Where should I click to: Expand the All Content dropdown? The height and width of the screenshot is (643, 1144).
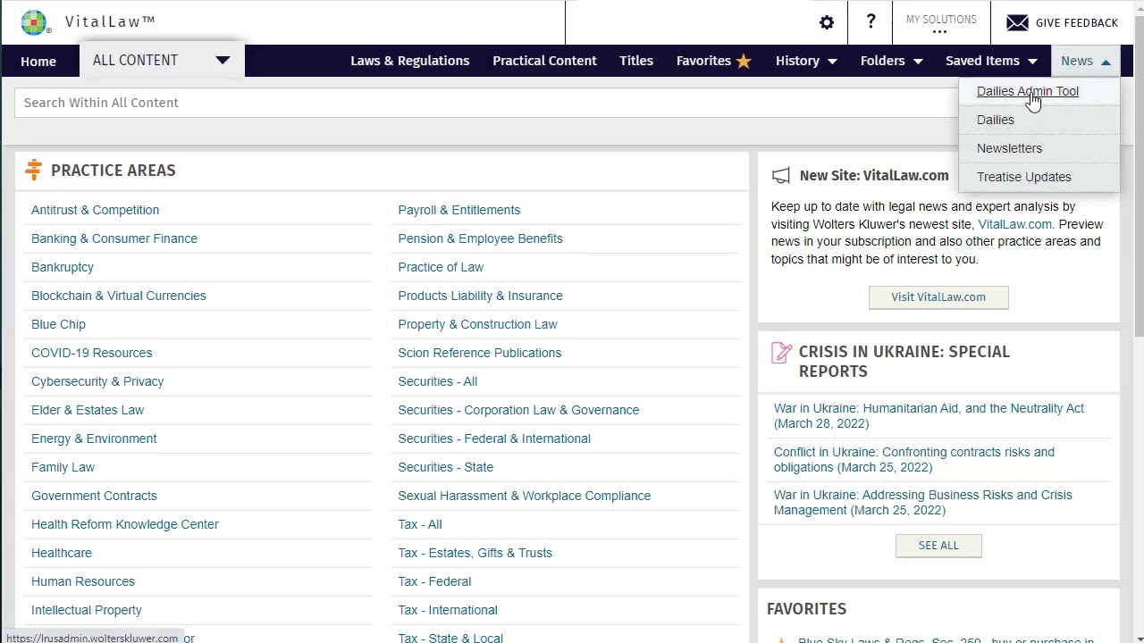(x=162, y=60)
